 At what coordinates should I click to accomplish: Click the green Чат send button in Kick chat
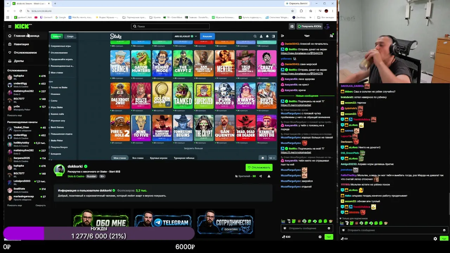click(328, 237)
